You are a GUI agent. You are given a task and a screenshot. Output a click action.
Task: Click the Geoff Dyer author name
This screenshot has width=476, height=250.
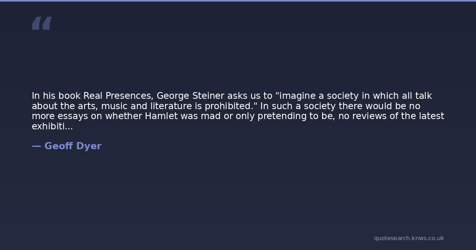(73, 146)
